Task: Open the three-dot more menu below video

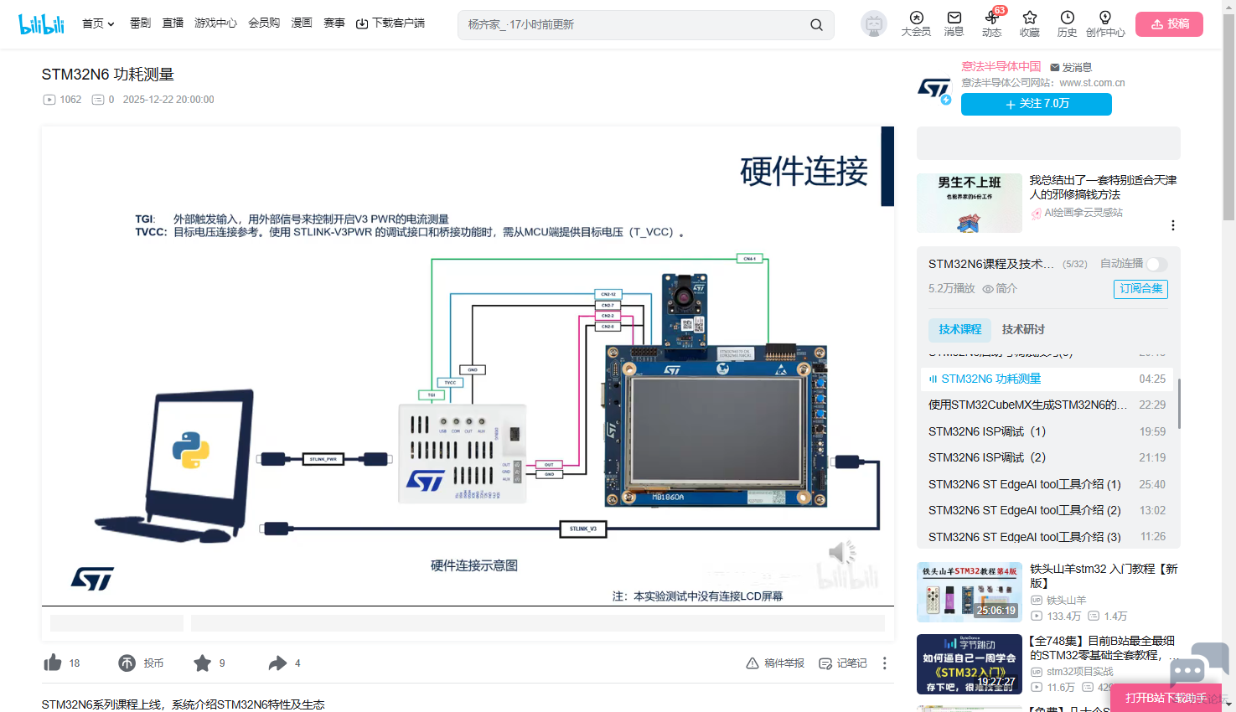Action: coord(884,663)
